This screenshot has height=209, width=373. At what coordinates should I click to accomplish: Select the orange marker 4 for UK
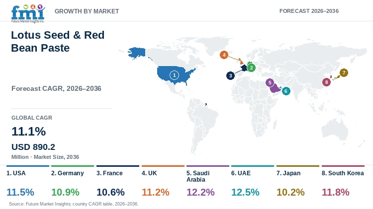224,55
